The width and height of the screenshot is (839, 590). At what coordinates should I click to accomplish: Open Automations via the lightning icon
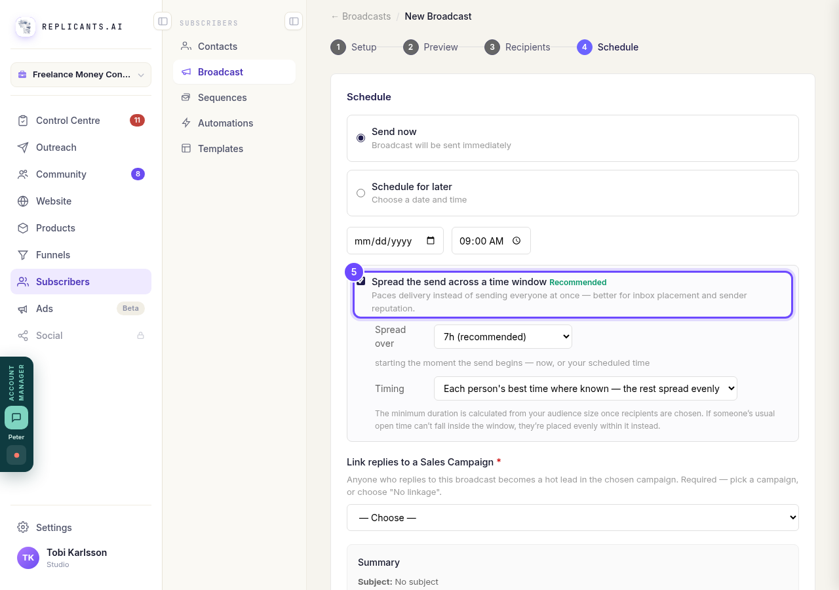(186, 123)
